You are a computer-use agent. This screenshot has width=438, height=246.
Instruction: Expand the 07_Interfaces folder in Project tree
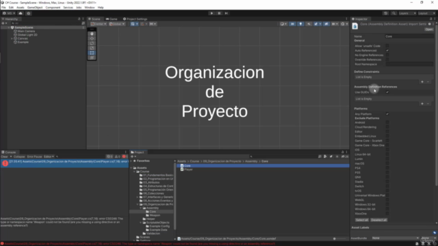(x=138, y=197)
